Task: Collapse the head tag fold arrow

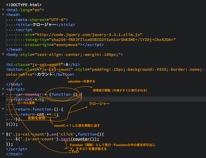Action: coord(3,15)
